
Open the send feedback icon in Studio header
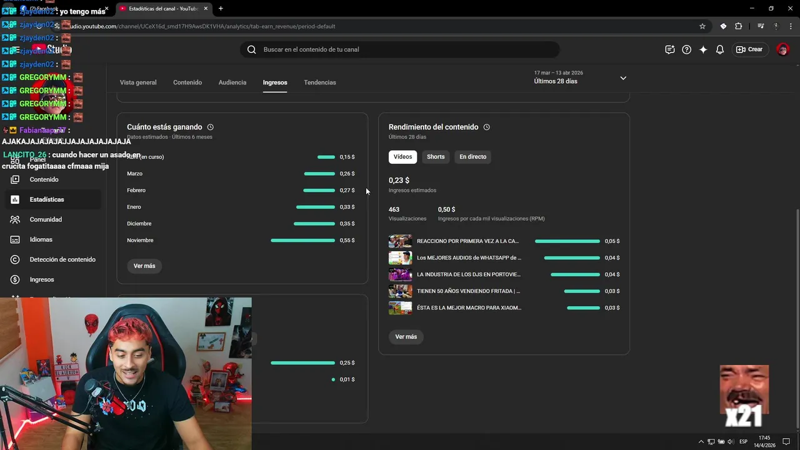tap(670, 49)
